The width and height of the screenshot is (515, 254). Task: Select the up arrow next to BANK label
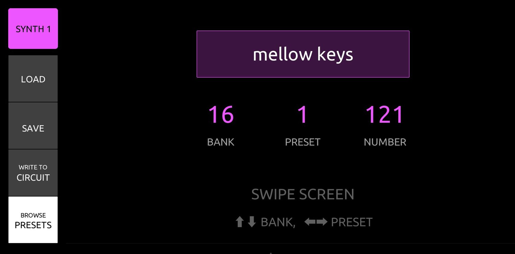[x=240, y=222]
